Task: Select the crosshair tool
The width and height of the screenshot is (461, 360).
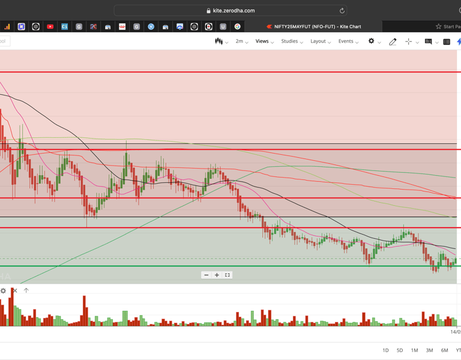Action: coord(408,41)
